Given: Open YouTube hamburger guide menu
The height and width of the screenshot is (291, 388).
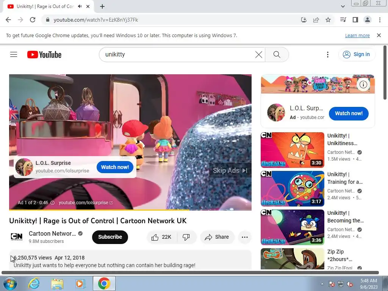Looking at the screenshot, I should point(14,55).
